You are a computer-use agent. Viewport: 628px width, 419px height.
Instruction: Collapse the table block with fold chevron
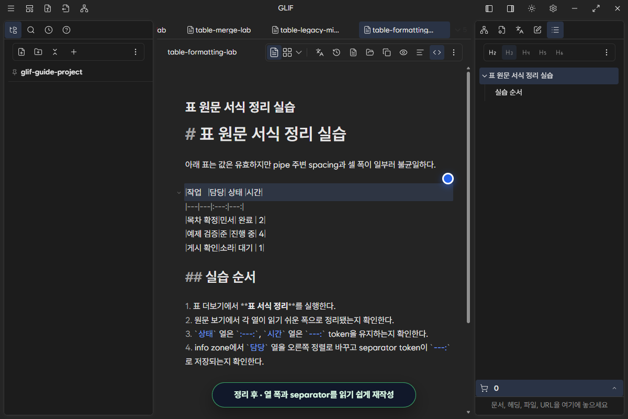[x=178, y=192]
